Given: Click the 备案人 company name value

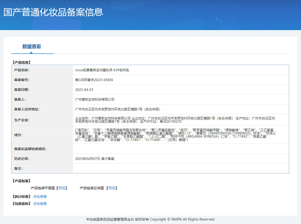Looking at the screenshot, I should [x=95, y=100].
